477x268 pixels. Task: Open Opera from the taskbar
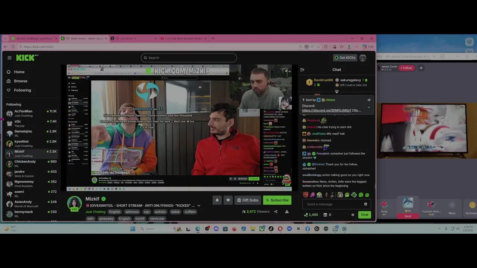point(280,229)
